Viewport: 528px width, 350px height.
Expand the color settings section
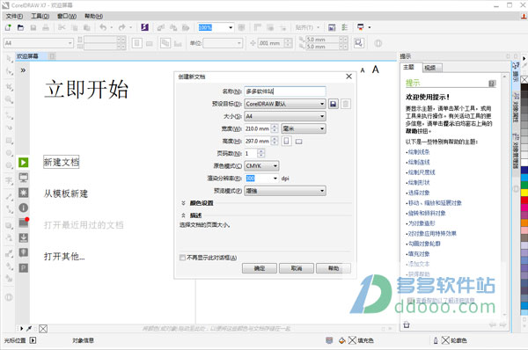coord(184,203)
